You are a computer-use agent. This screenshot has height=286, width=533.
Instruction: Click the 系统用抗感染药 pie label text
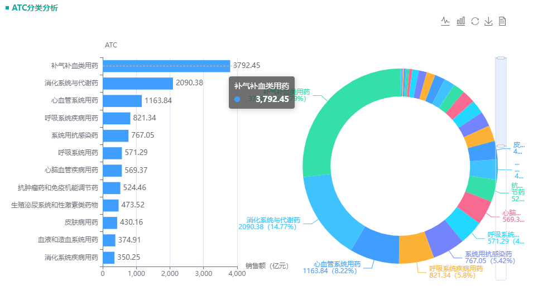pos(488,254)
